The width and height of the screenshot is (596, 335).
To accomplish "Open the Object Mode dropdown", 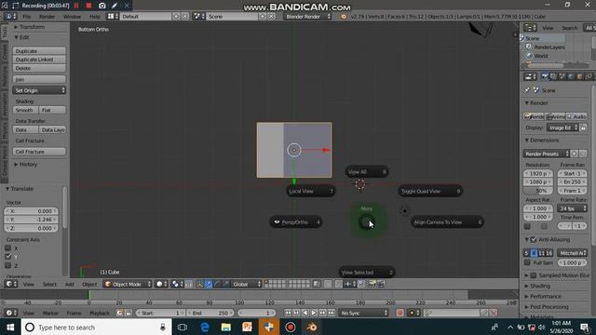I will pos(128,284).
